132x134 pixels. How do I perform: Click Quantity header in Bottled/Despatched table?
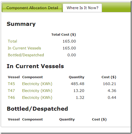67,119
